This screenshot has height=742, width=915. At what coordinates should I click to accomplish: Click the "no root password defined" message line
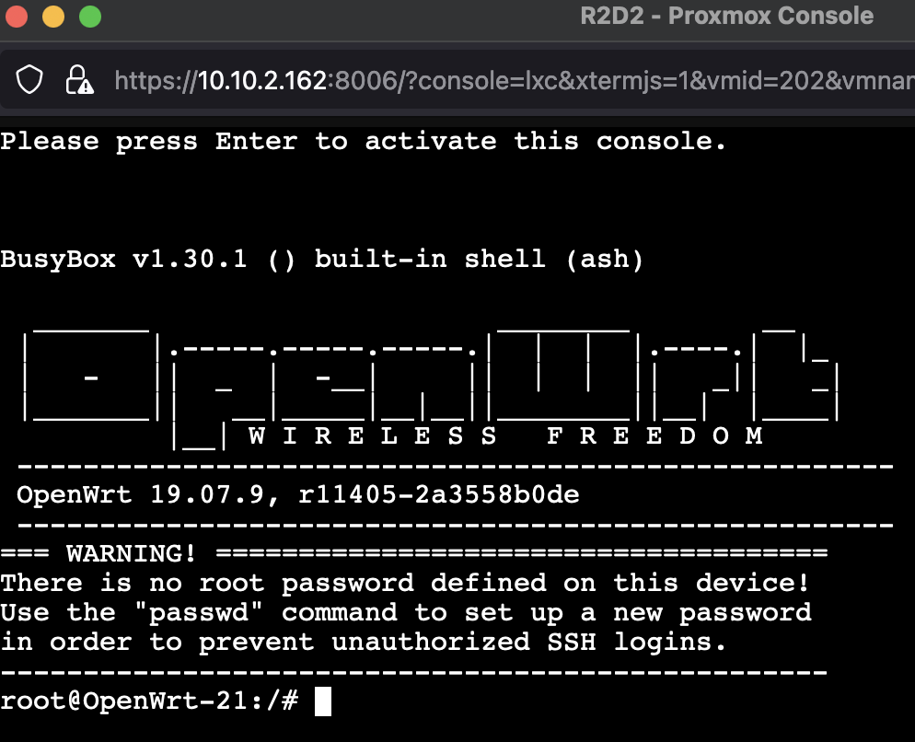tap(404, 583)
